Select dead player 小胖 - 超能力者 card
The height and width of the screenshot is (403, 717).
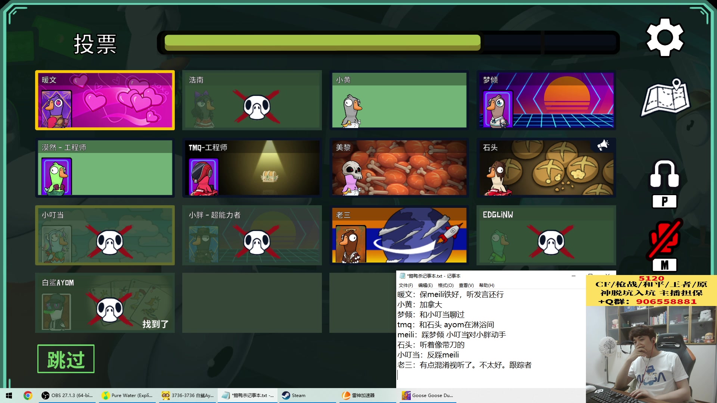click(252, 235)
